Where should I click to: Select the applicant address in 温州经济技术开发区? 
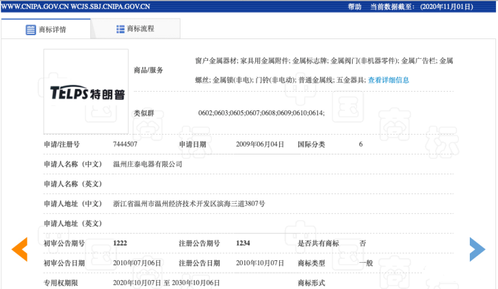(189, 203)
